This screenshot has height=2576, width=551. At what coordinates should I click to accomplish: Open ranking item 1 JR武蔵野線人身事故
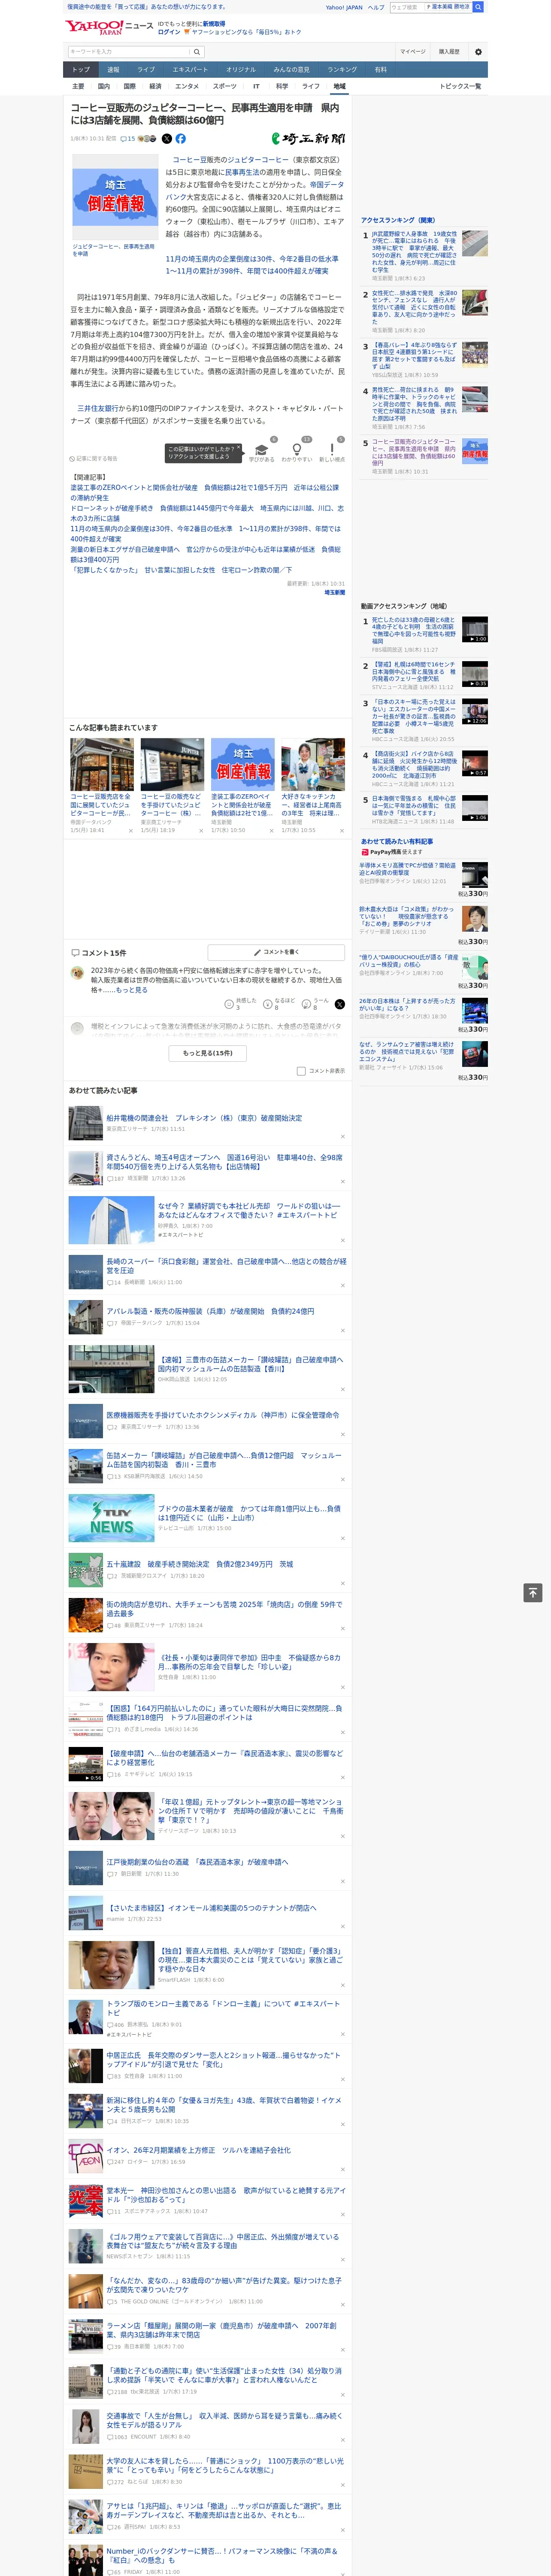pos(414,252)
